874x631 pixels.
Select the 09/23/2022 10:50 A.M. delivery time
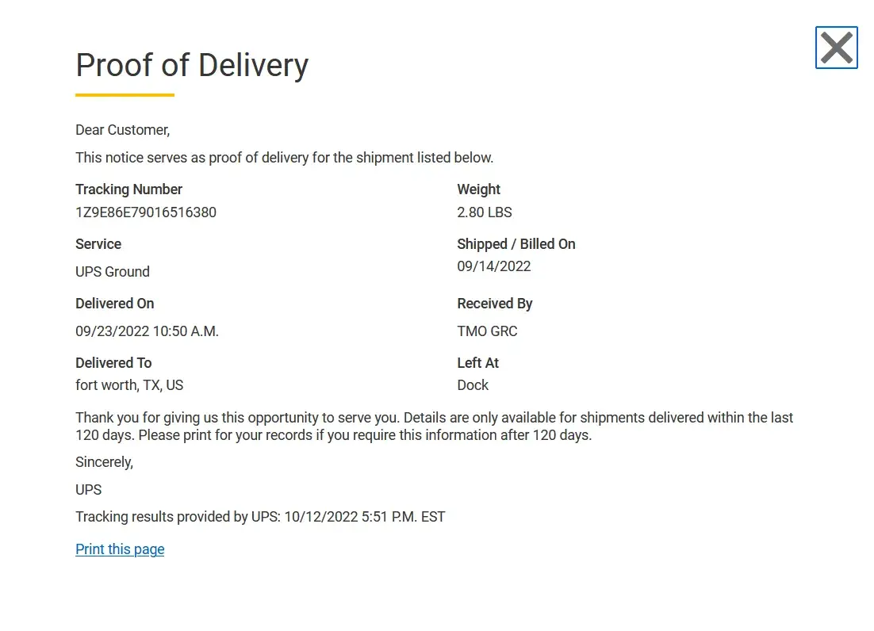[x=147, y=331]
